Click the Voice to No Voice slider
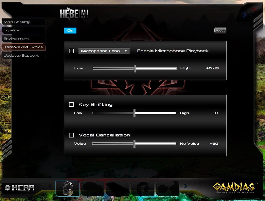 [x=134, y=144]
